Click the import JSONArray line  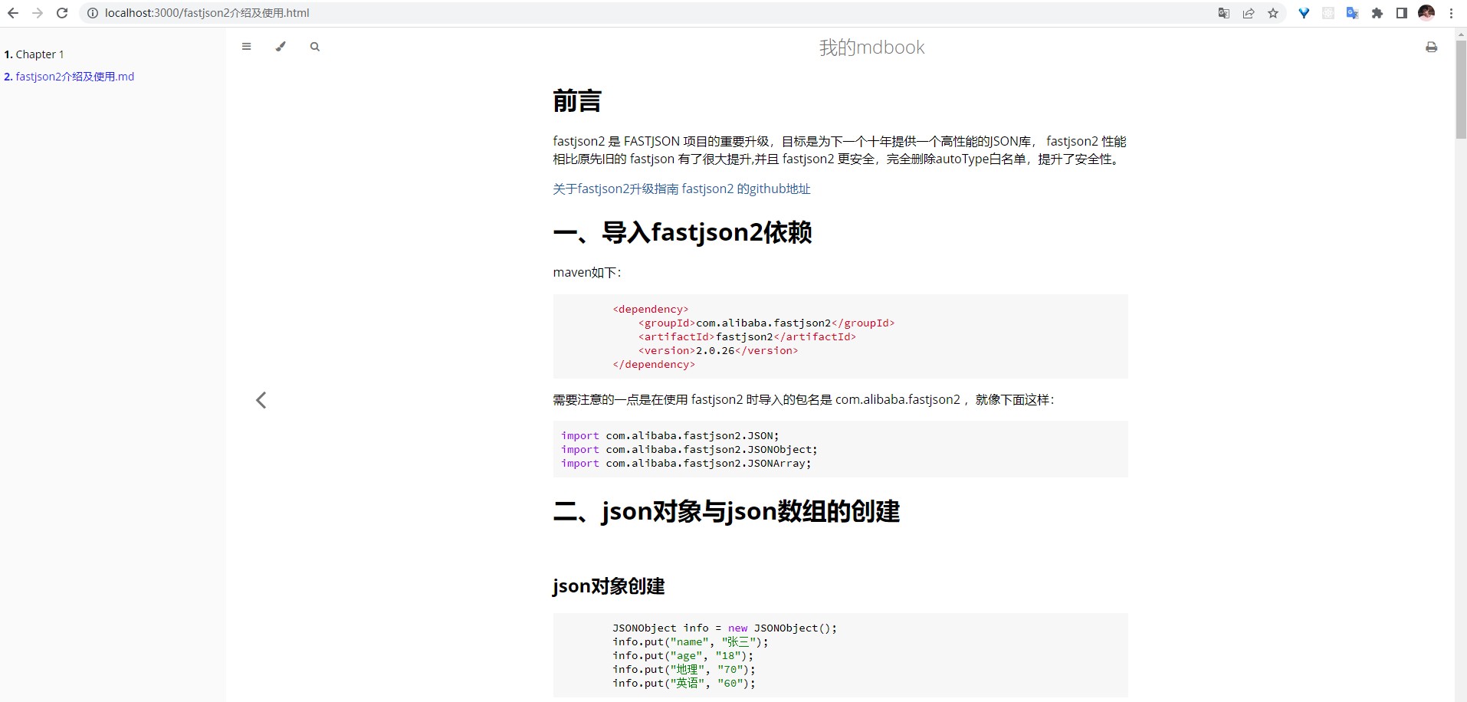[x=686, y=463]
